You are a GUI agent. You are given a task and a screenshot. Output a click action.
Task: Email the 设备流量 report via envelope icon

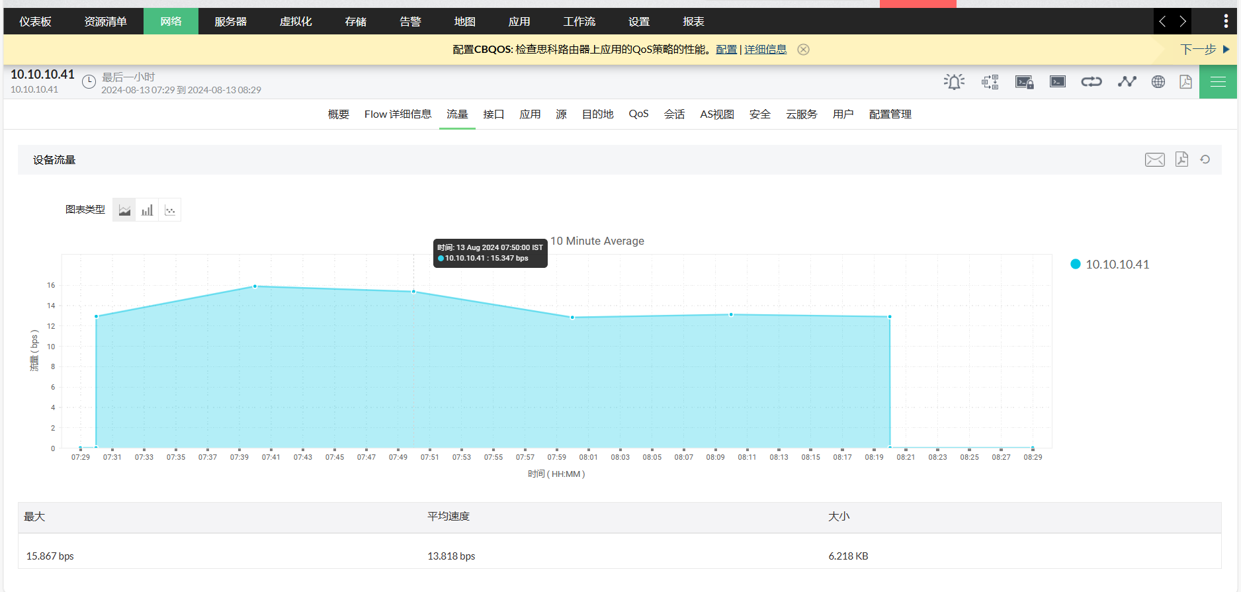click(x=1154, y=160)
